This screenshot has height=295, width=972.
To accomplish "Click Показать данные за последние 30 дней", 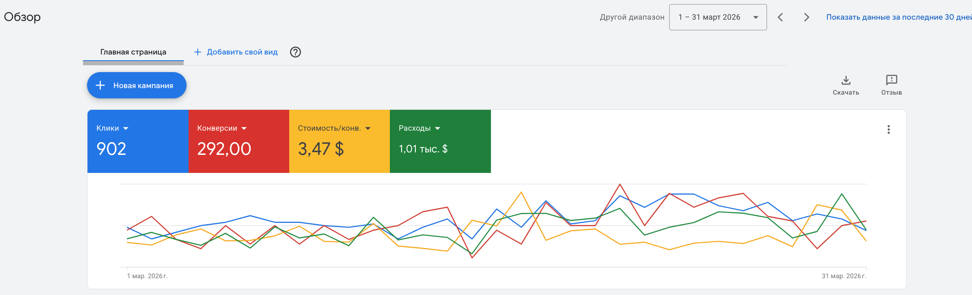I will point(899,17).
